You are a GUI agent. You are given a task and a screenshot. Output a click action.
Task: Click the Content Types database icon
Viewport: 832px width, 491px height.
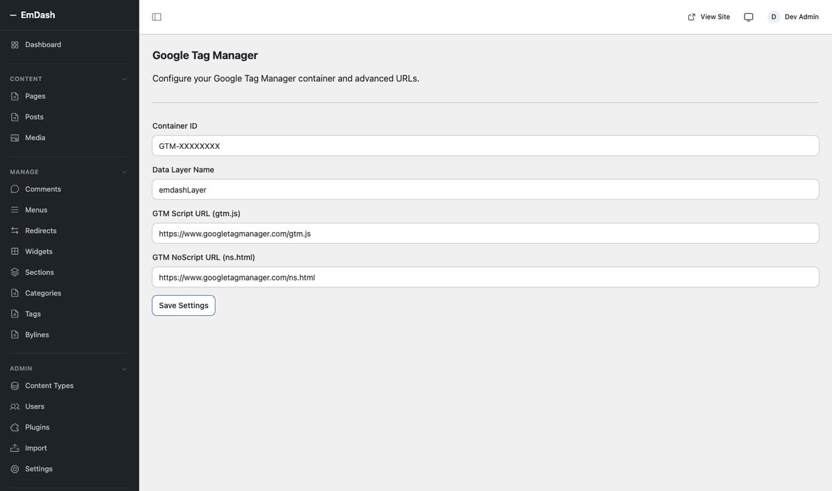pyautogui.click(x=15, y=386)
